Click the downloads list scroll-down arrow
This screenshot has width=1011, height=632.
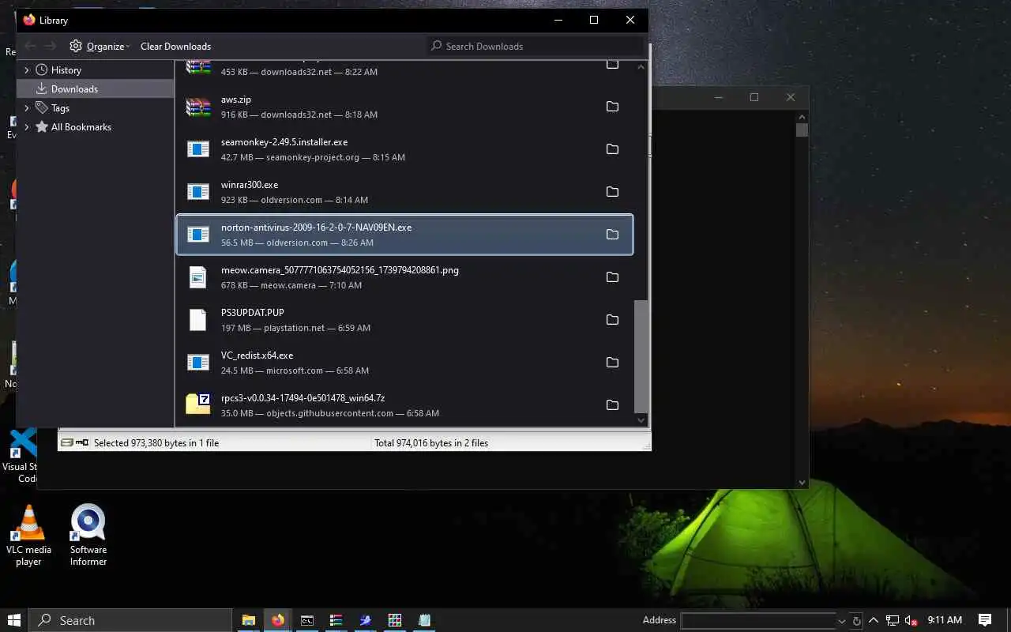[641, 420]
